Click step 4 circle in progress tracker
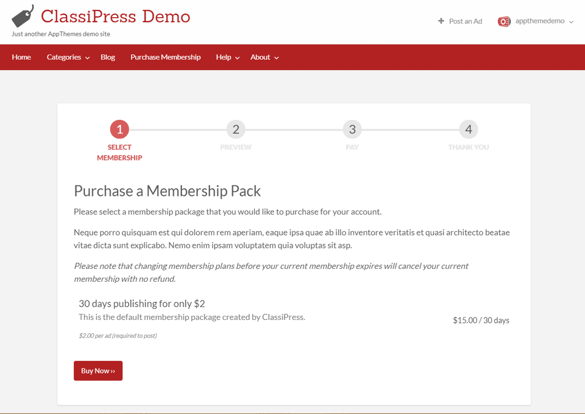The height and width of the screenshot is (414, 585). (x=469, y=129)
